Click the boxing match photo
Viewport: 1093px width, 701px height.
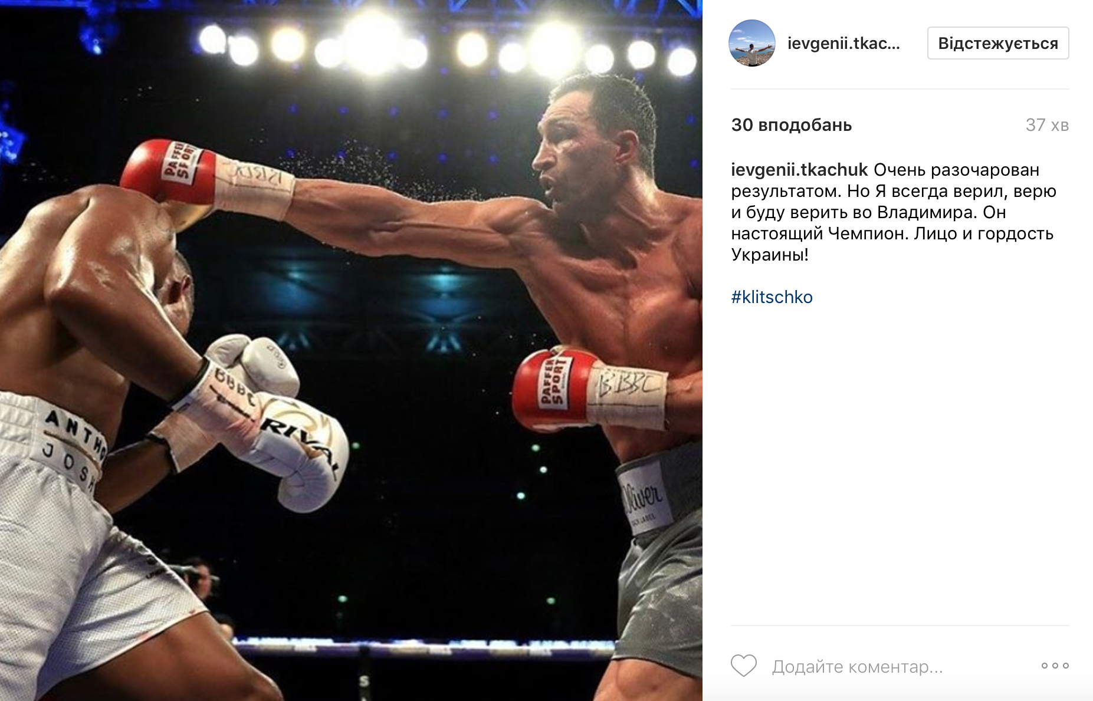tap(351, 350)
